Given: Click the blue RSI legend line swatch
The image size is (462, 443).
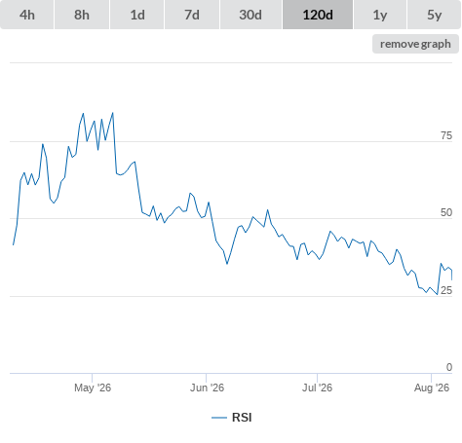Looking at the screenshot, I should pyautogui.click(x=219, y=418).
